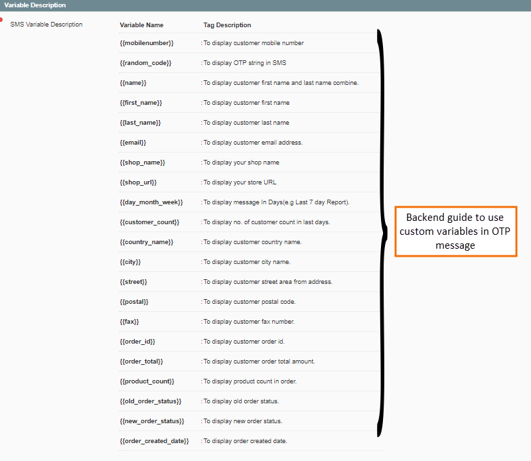Click the Tag Description column header
The height and width of the screenshot is (461, 531).
(x=227, y=25)
